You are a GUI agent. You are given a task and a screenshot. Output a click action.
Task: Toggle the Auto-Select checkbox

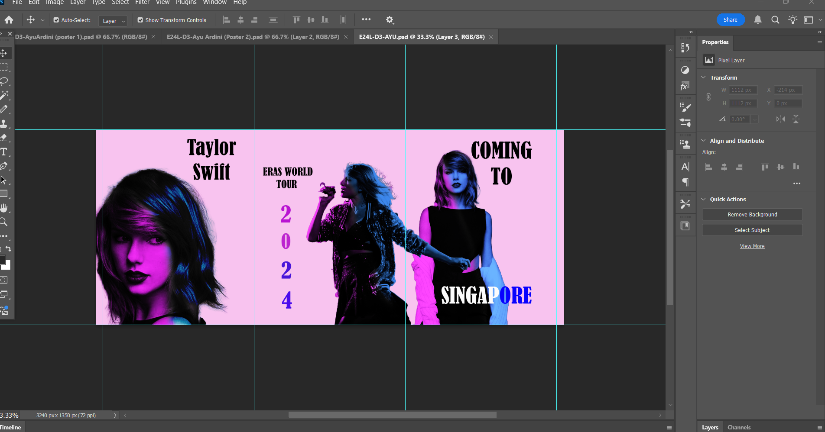pyautogui.click(x=56, y=20)
